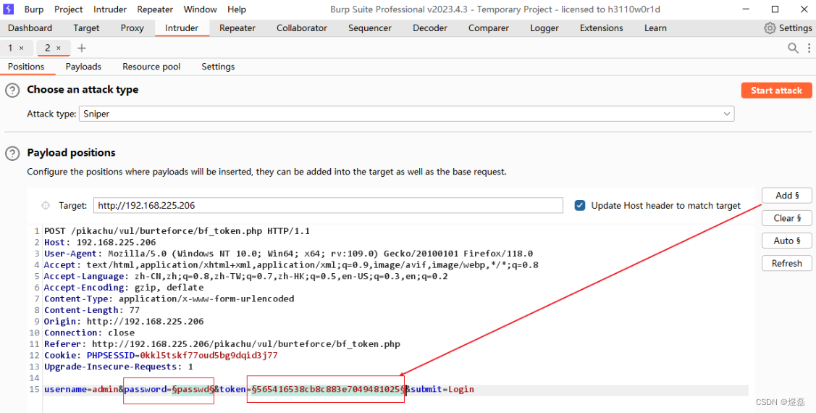Screen dimensions: 816x413
Task: Click the Target URL input field
Action: coord(329,206)
